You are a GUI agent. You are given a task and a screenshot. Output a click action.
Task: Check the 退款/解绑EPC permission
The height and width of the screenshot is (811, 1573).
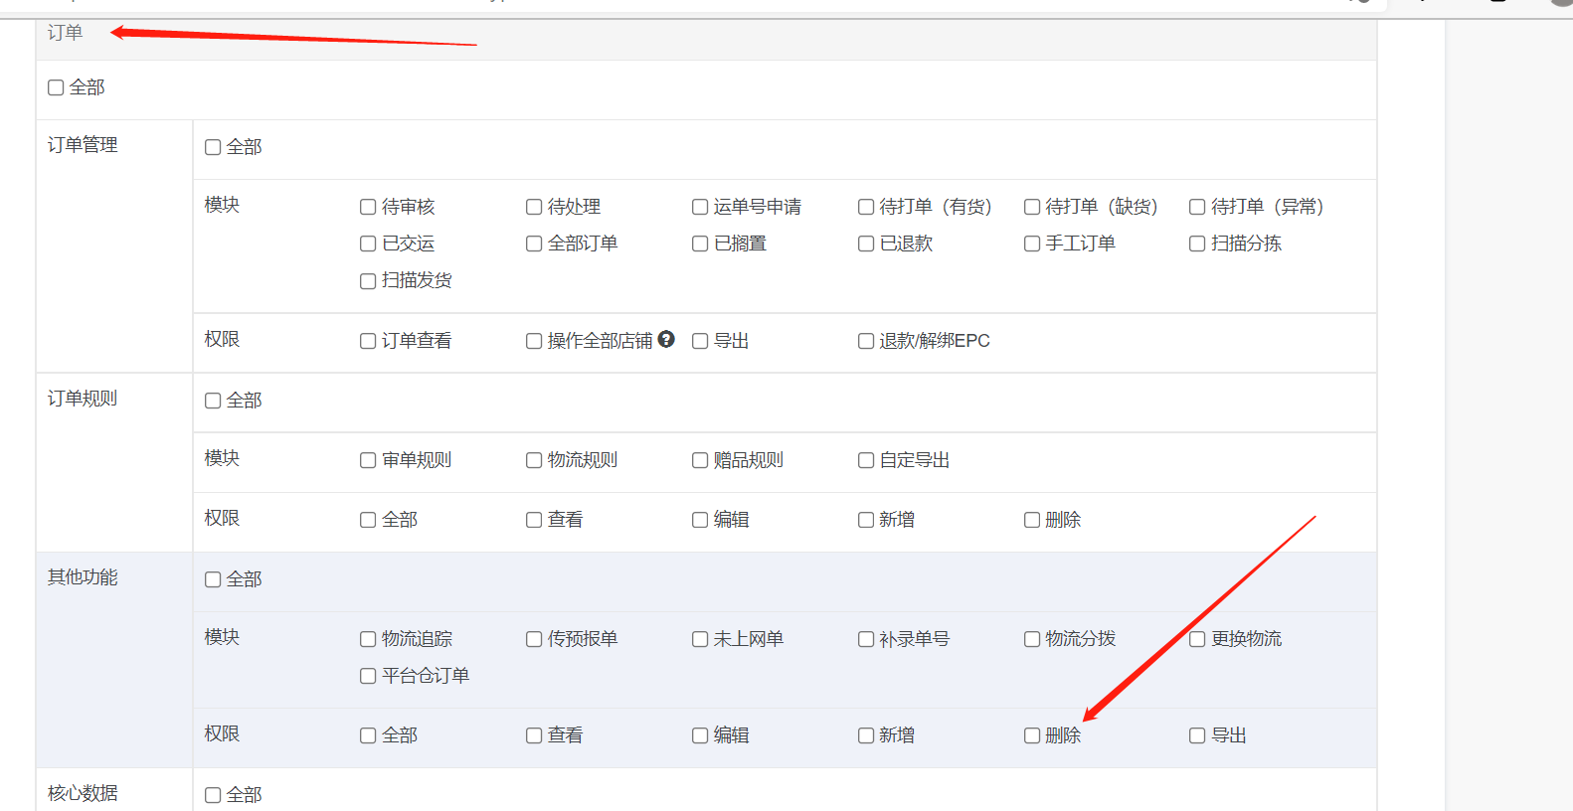[x=866, y=341]
